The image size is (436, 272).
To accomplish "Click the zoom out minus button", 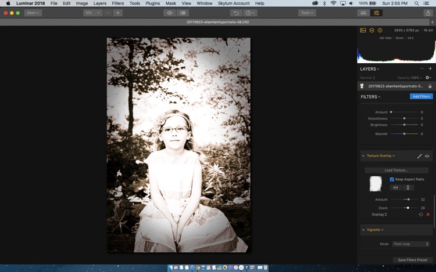I will pos(108,13).
